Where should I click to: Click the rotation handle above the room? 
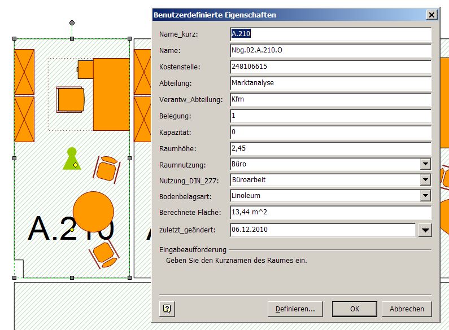pyautogui.click(x=72, y=23)
